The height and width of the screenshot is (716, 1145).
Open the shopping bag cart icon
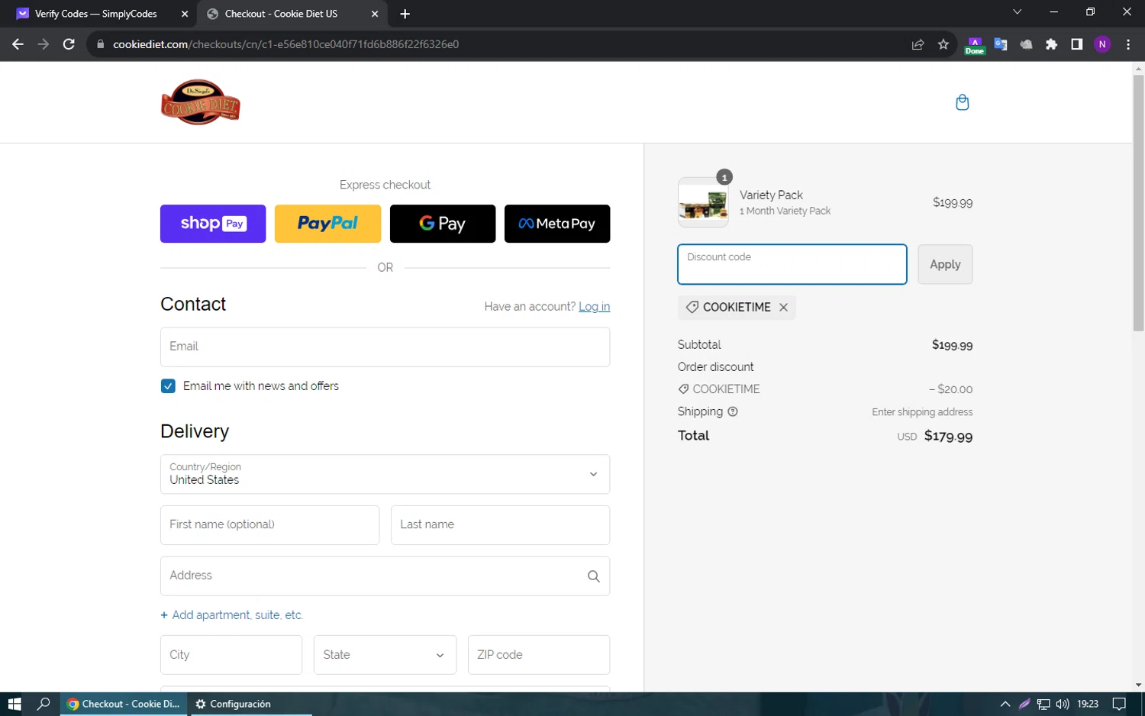click(962, 102)
